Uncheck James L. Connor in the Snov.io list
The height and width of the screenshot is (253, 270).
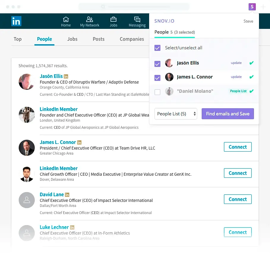click(x=157, y=78)
